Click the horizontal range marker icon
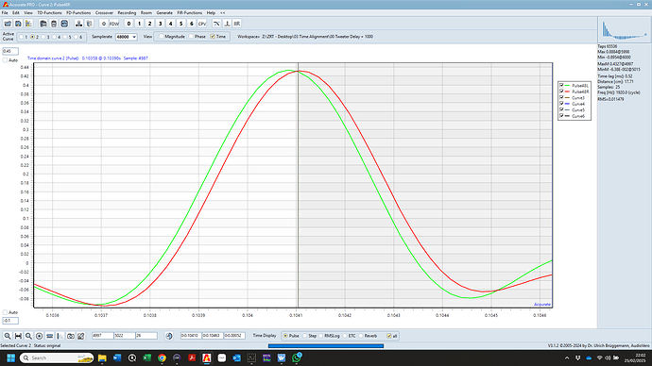This screenshot has height=366, width=652. click(18, 336)
